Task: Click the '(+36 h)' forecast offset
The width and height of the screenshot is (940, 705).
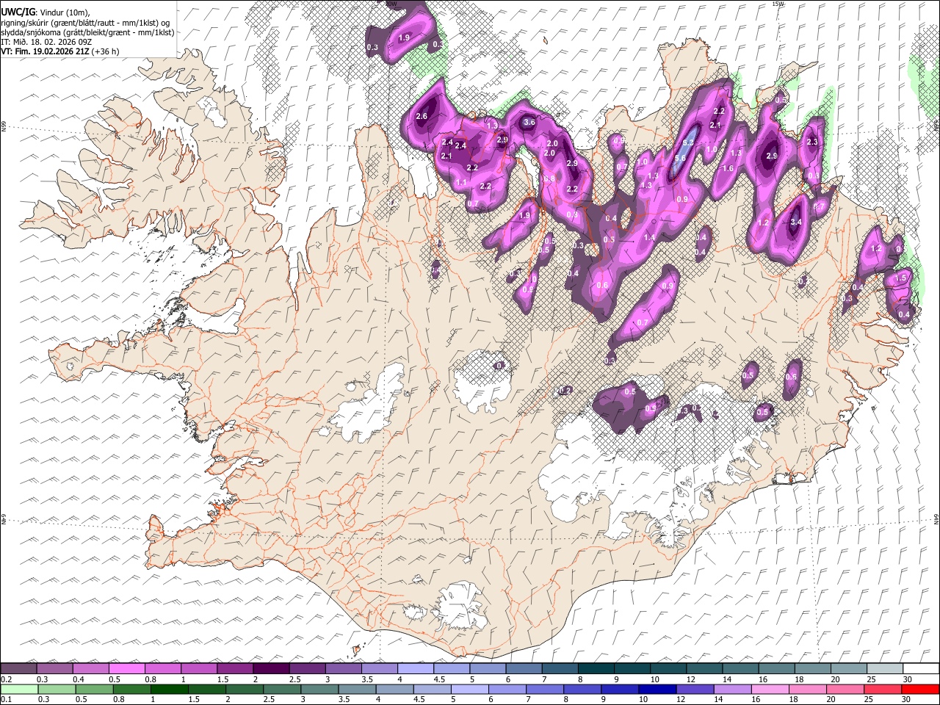Action: click(x=106, y=51)
